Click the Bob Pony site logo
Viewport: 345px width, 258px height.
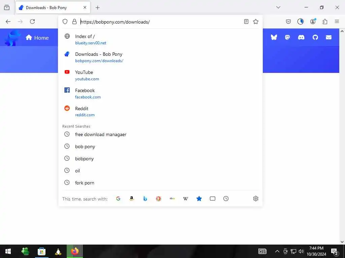pyautogui.click(x=12, y=38)
